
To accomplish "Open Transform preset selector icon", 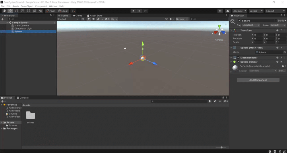I will click(x=281, y=31).
